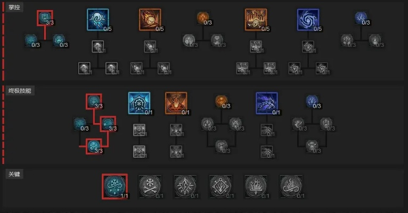Viewport: 408px width, 213px height.
Task: Click the 终极技能 section label
Action: click(x=20, y=91)
